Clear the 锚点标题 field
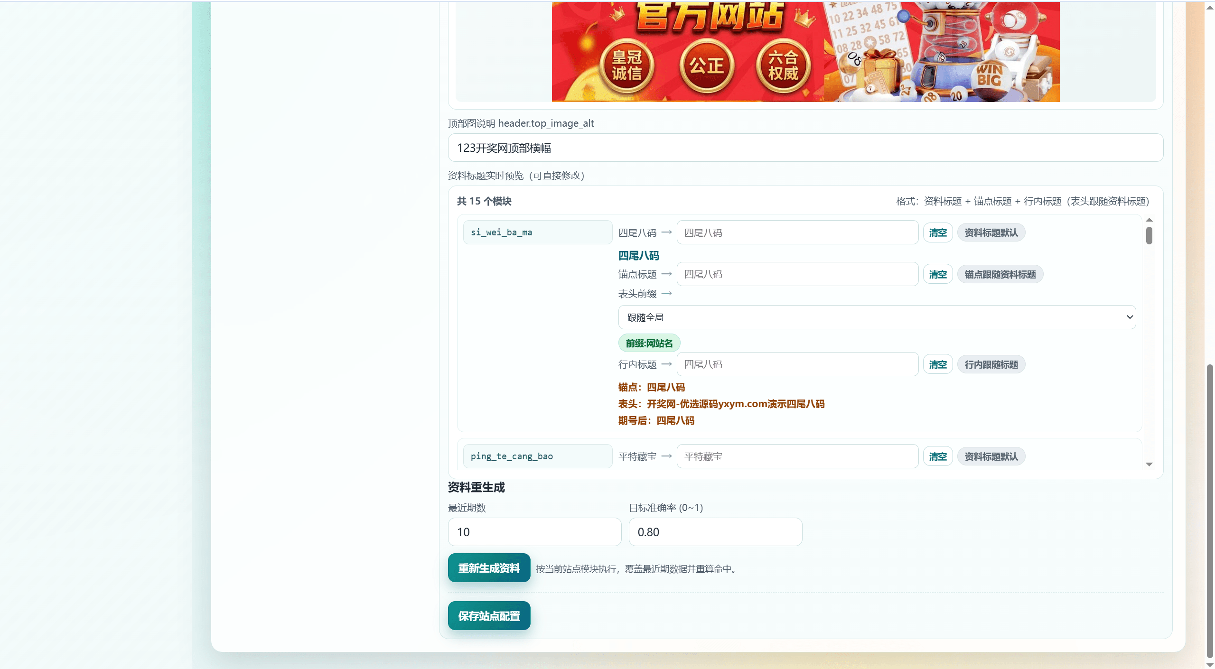This screenshot has width=1215, height=669. click(938, 274)
